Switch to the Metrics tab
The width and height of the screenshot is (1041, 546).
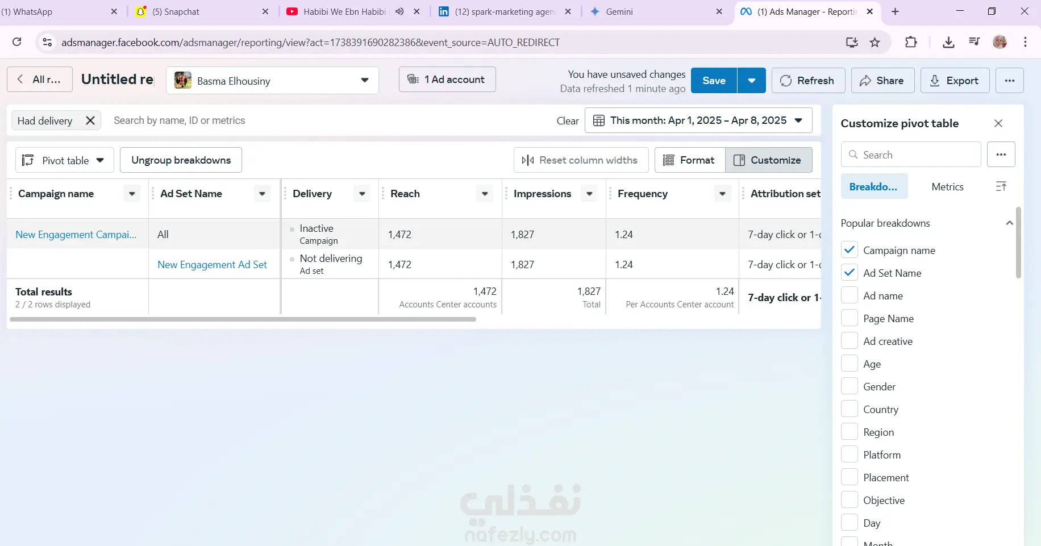tap(947, 186)
